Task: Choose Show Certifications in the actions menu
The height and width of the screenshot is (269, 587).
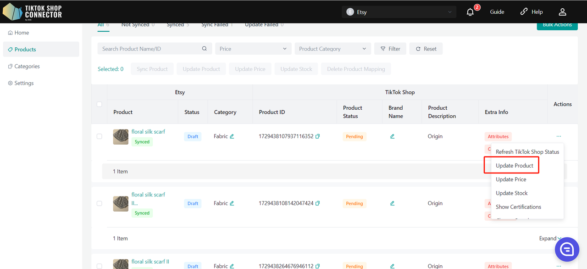Action: coord(518,207)
